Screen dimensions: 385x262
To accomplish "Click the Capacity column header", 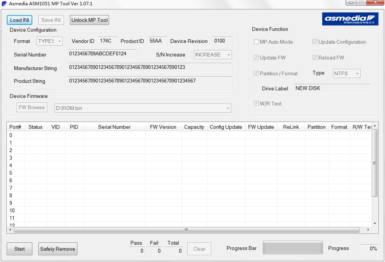I will (194, 127).
